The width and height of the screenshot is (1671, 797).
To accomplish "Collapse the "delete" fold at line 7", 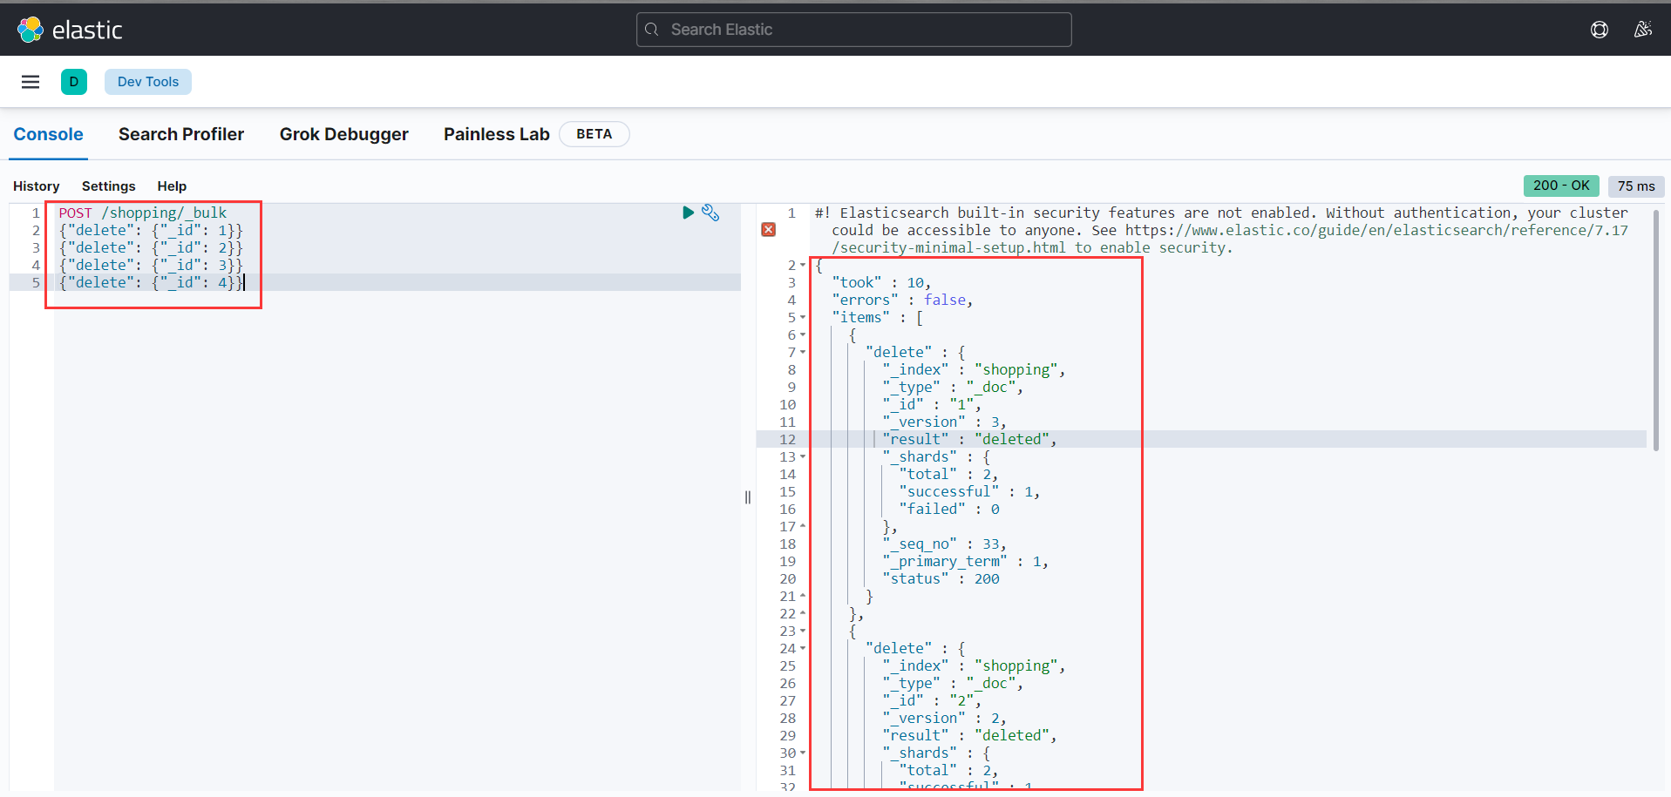I will click(803, 352).
